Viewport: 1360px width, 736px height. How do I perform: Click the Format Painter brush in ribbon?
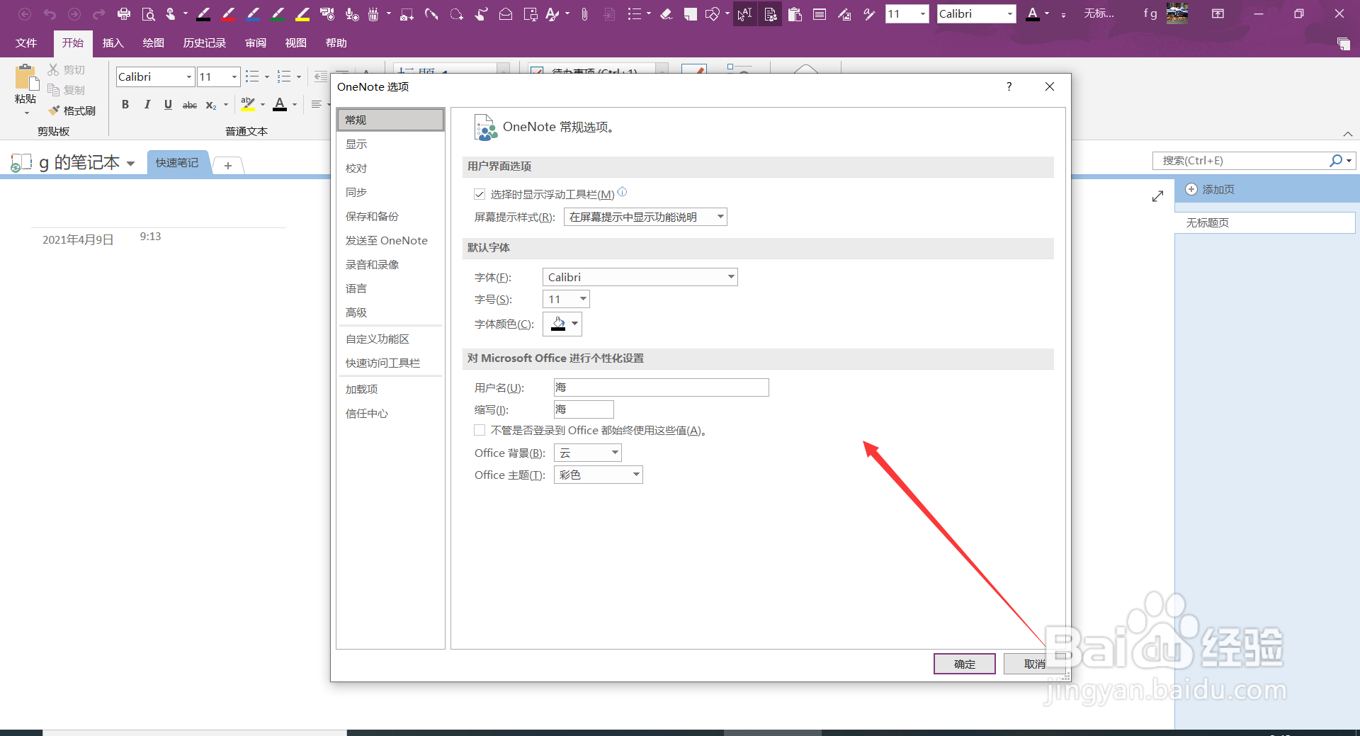click(x=72, y=111)
